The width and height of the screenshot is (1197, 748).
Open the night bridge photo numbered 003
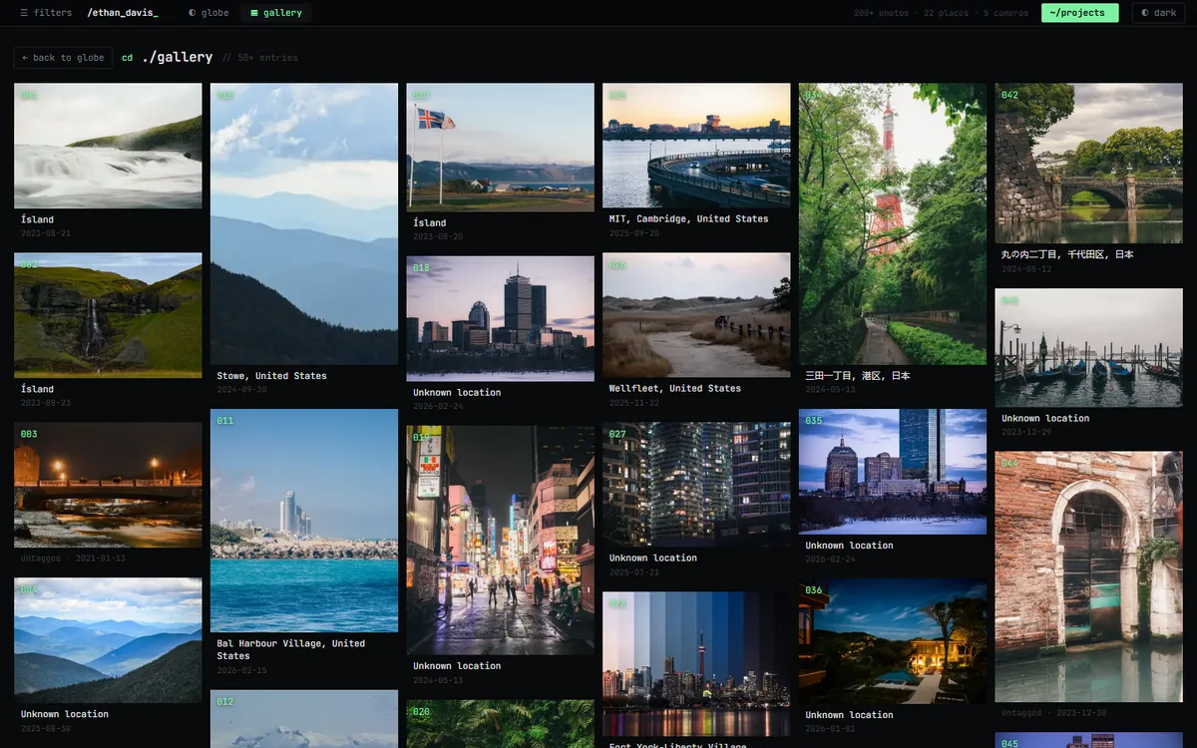coord(108,485)
